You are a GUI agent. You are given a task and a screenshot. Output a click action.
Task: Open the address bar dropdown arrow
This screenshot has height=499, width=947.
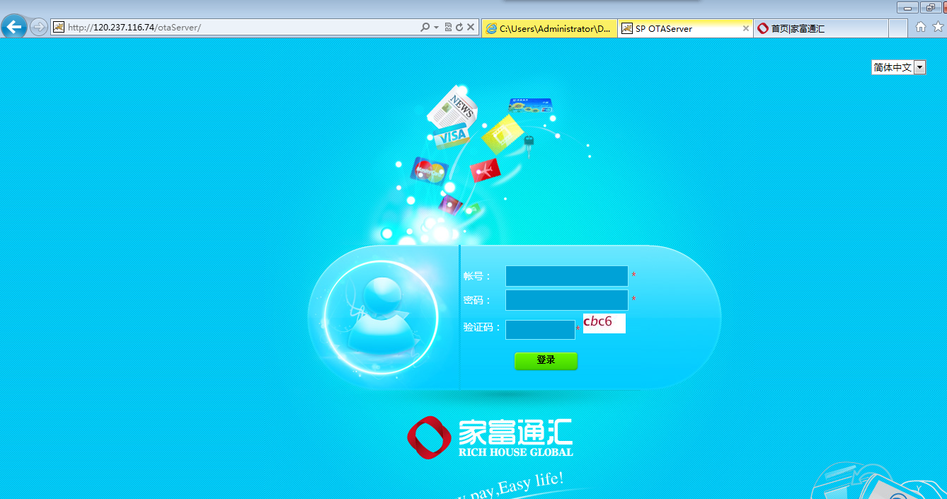(x=436, y=28)
